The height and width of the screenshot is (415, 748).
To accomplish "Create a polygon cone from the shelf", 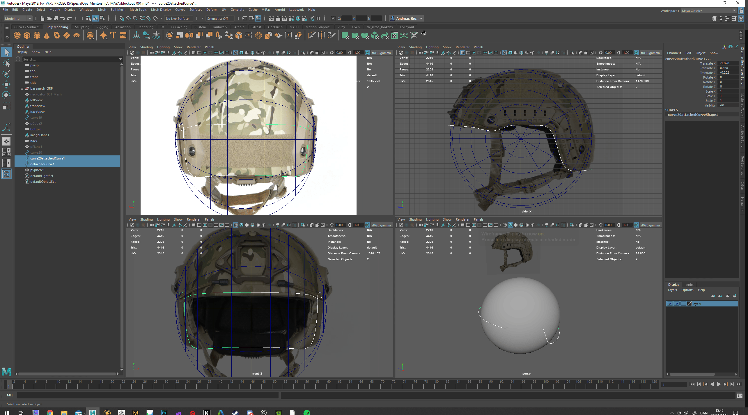I will pos(47,36).
